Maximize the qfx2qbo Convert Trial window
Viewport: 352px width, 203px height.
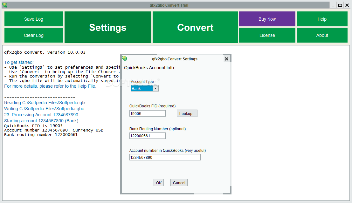point(340,5)
